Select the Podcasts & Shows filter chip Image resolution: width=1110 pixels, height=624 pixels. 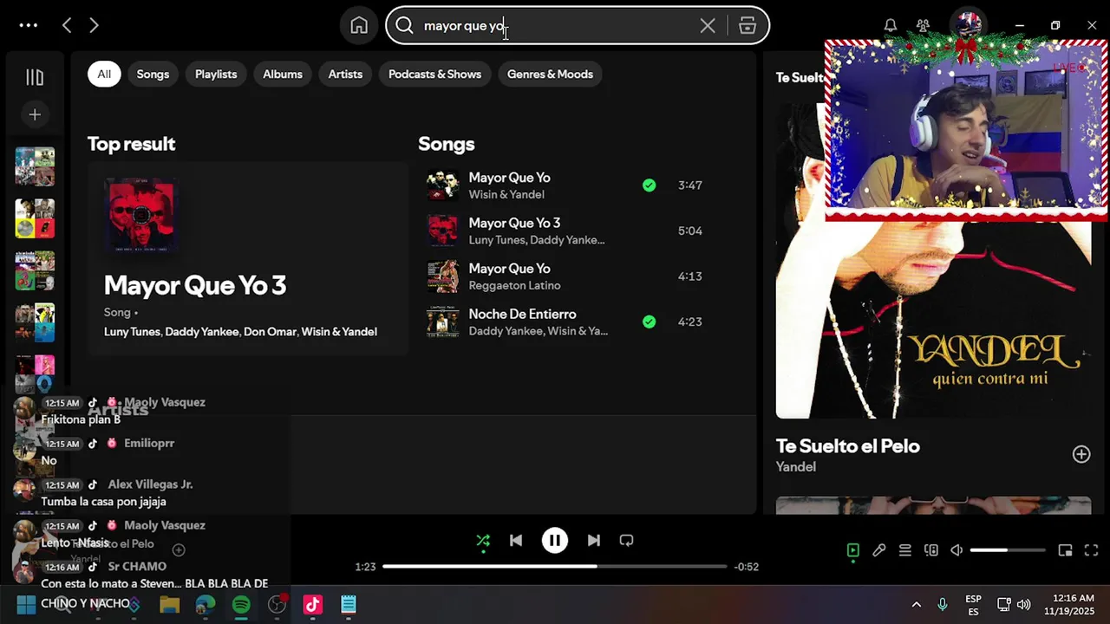pos(434,74)
